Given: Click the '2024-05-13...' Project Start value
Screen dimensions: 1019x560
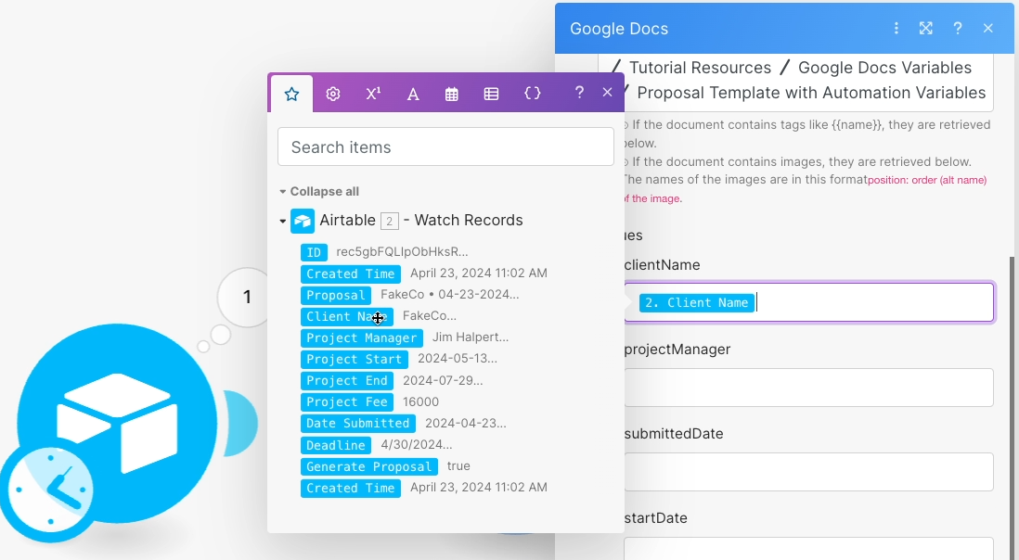Looking at the screenshot, I should coord(458,359).
